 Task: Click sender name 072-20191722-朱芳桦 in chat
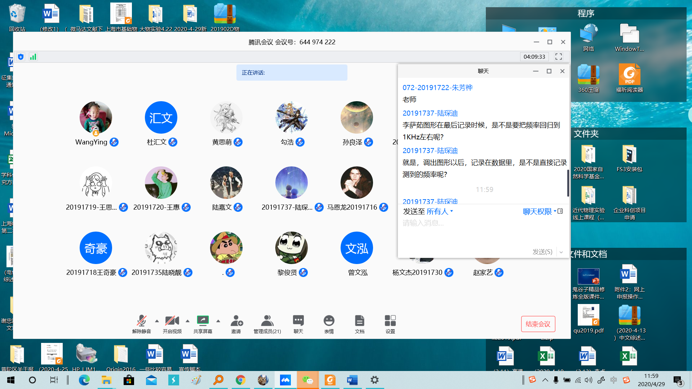coord(437,88)
